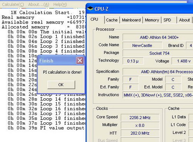The height and width of the screenshot is (142, 193).
Task: Click the Family value F
Action: coord(130,80)
